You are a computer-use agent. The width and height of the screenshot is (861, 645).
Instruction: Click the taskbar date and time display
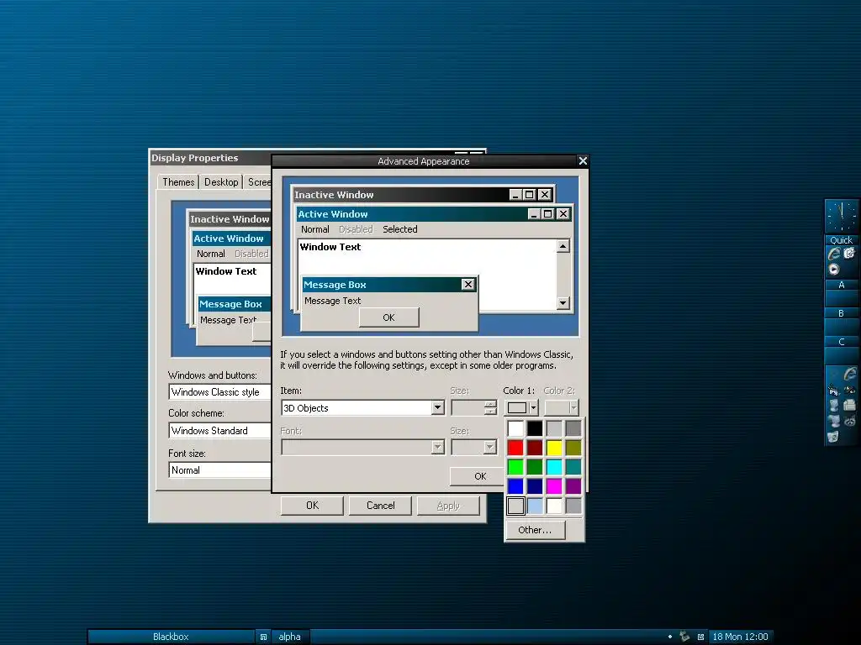740,637
